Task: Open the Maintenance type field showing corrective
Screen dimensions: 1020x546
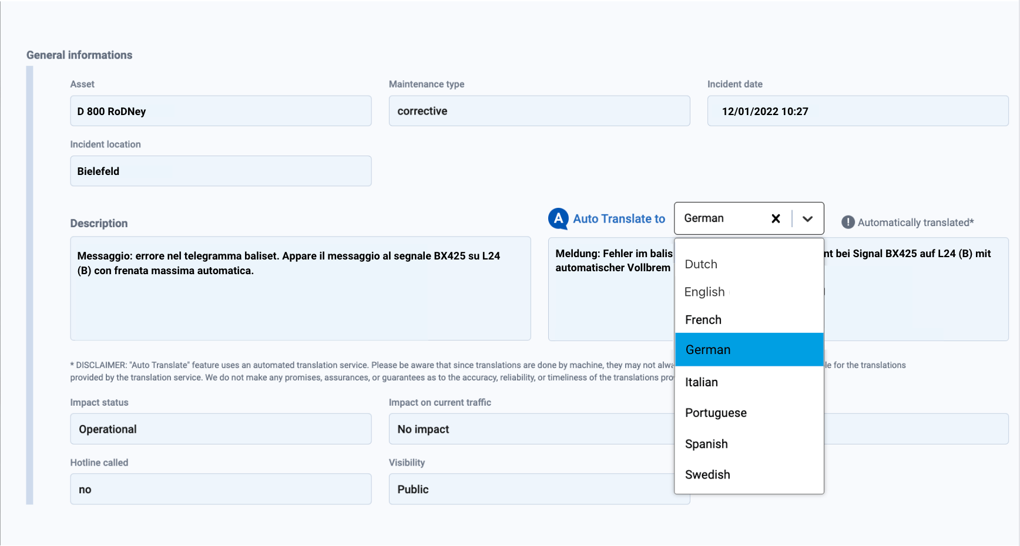Action: pyautogui.click(x=539, y=111)
